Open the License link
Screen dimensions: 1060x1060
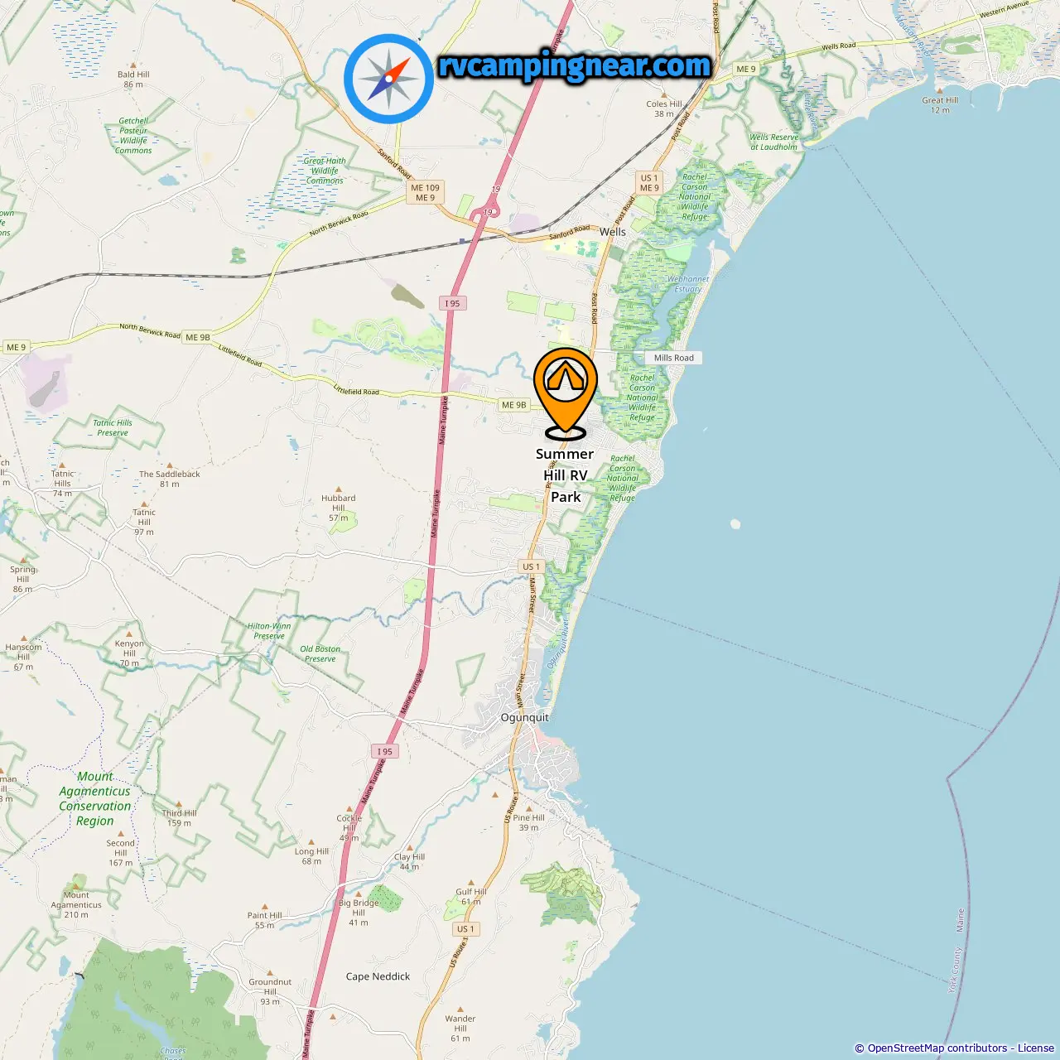point(1036,1048)
